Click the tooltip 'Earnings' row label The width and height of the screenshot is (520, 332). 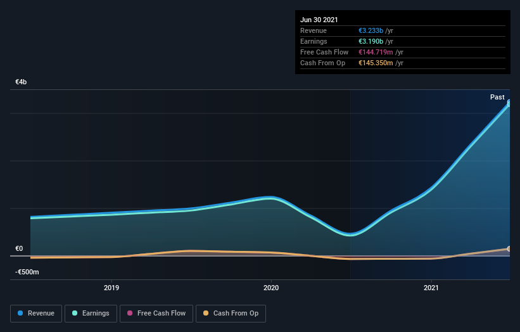point(314,41)
